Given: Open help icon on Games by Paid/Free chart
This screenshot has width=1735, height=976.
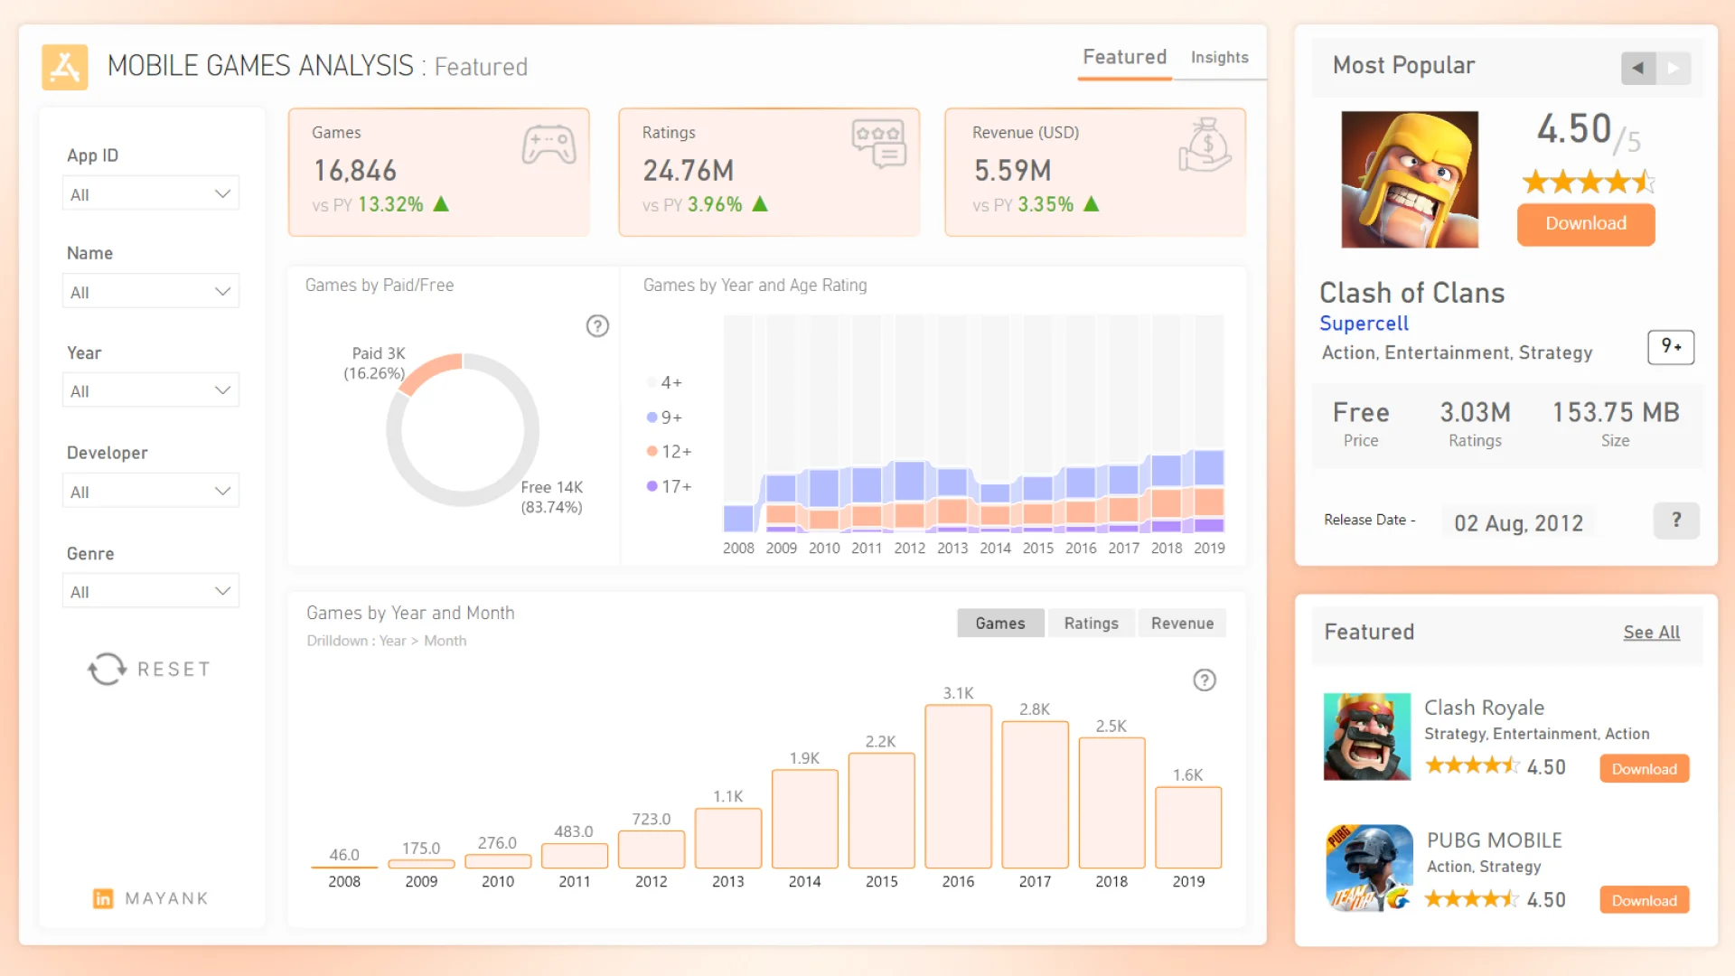Looking at the screenshot, I should click(x=597, y=326).
